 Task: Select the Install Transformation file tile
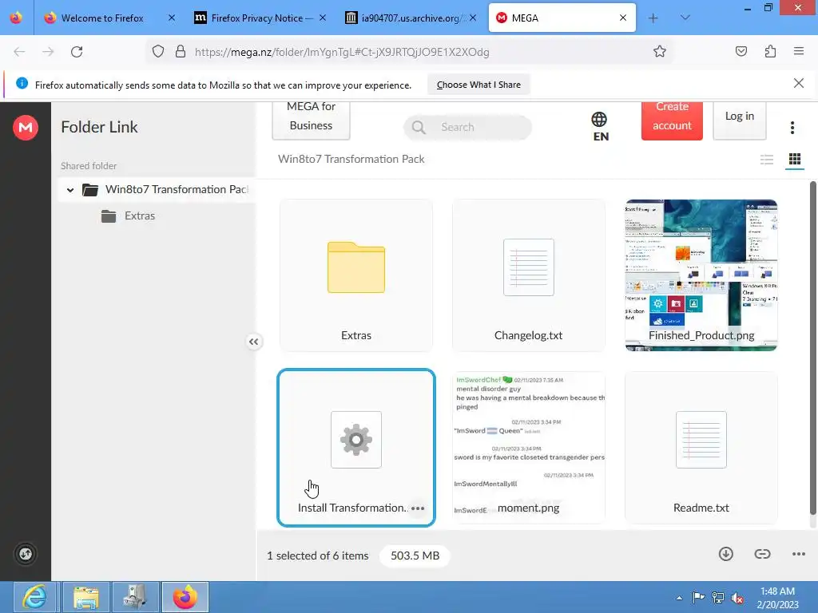(x=356, y=448)
